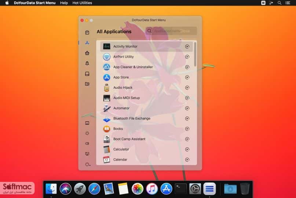
Task: Click the search magnifier icon in window
Action: 149,31
